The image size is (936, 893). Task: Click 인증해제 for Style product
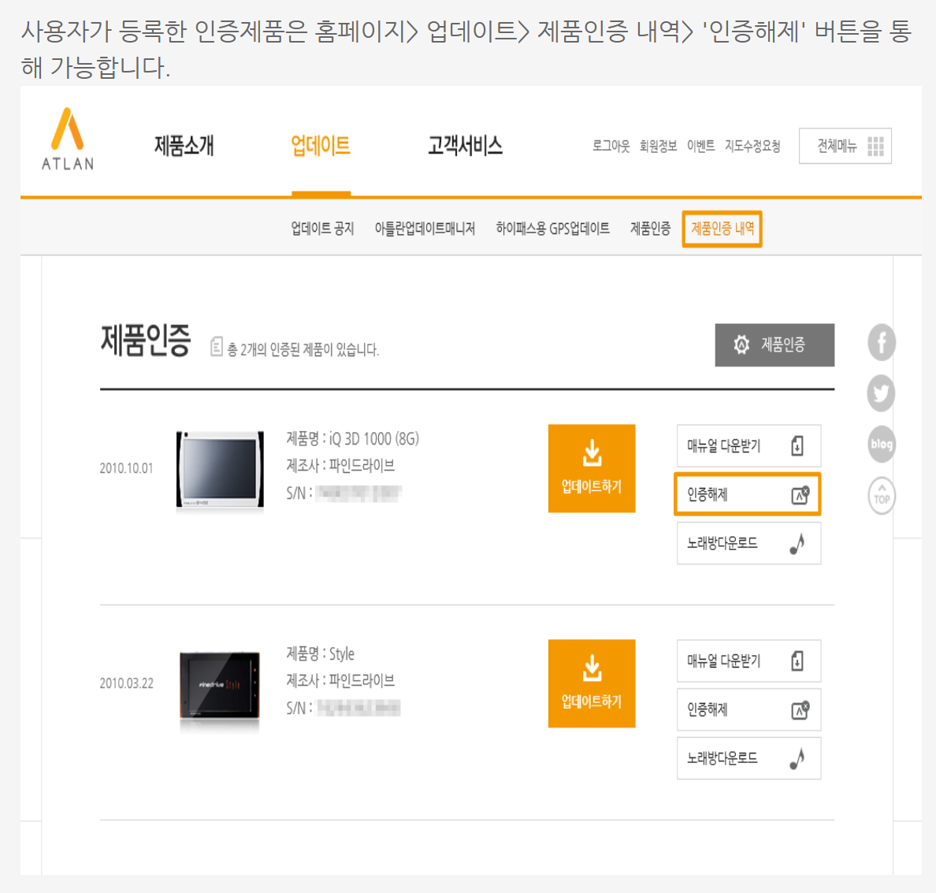(x=748, y=710)
